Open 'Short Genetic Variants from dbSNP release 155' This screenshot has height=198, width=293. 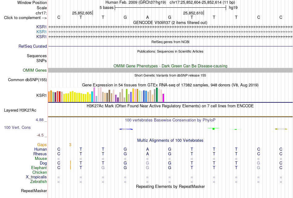point(170,75)
